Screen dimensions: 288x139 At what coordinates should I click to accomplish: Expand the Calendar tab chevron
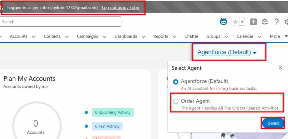coord(260,37)
